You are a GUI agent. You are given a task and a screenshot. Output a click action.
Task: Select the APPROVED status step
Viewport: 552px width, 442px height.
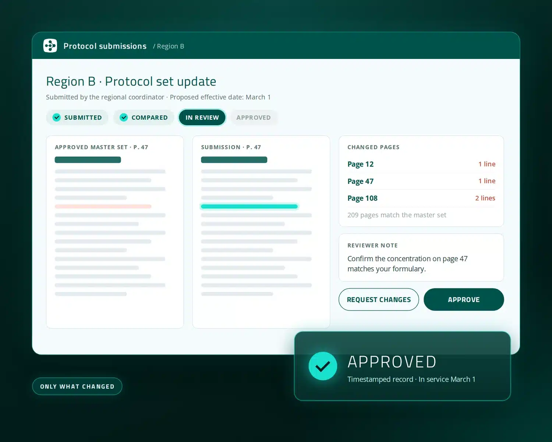254,117
